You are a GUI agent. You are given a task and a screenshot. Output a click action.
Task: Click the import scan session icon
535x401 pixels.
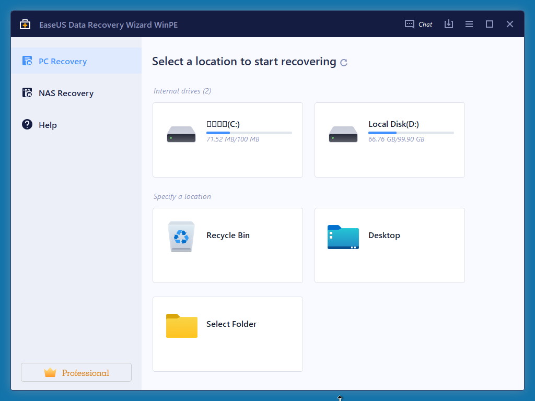(x=449, y=24)
